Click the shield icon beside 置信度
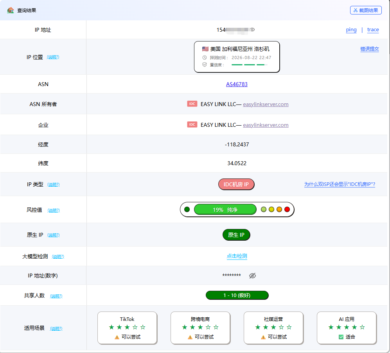The image size is (390, 353). tap(205, 65)
